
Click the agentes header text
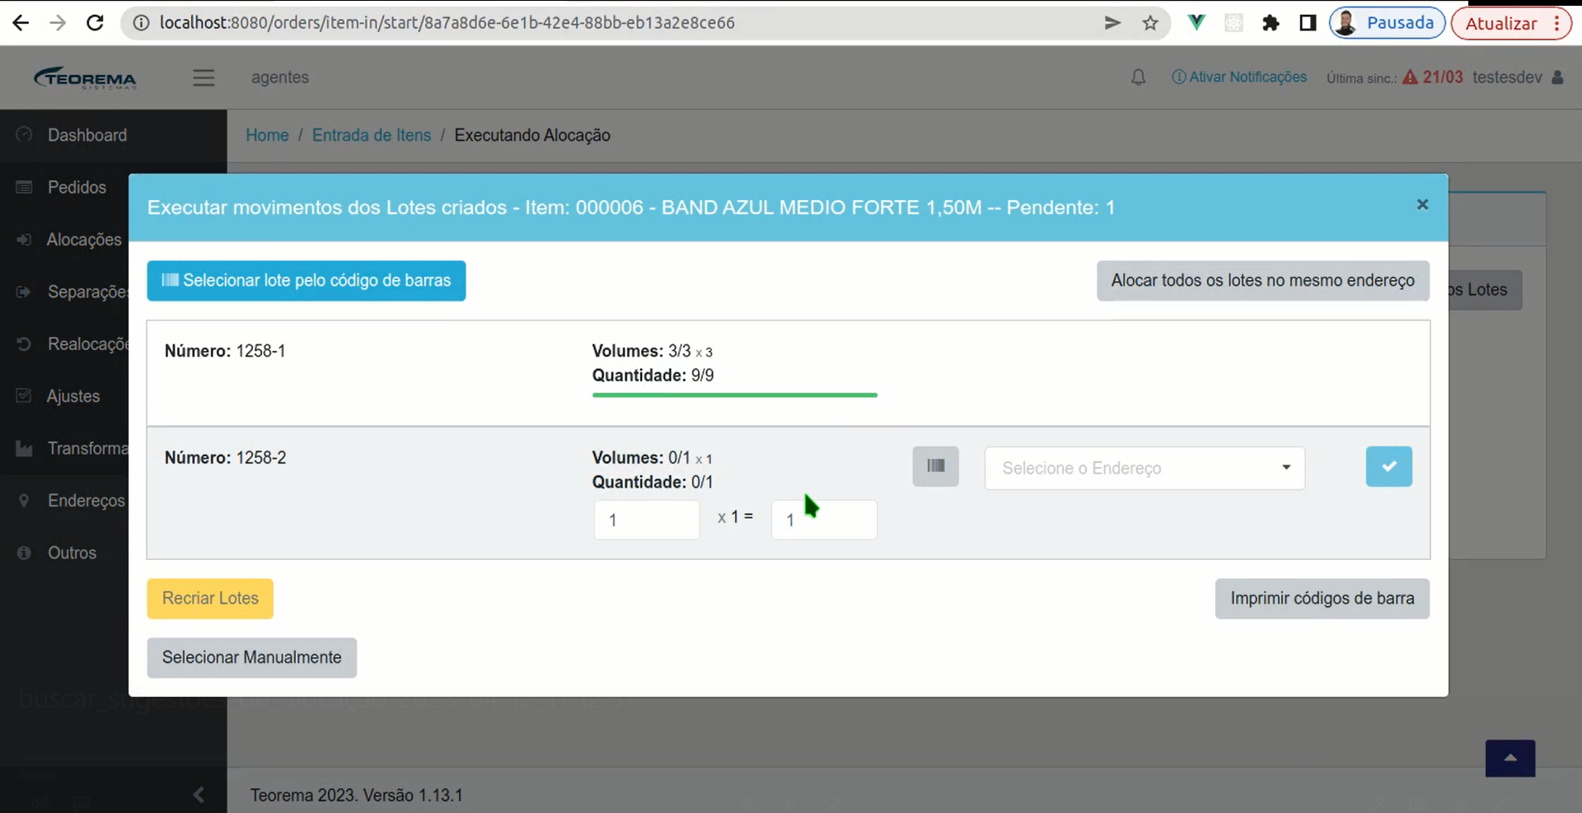[x=280, y=77]
